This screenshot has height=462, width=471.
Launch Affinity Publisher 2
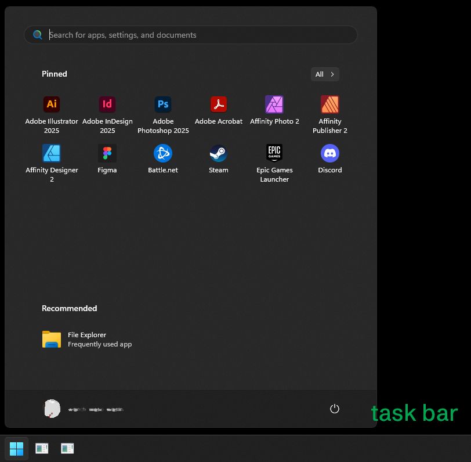330,115
